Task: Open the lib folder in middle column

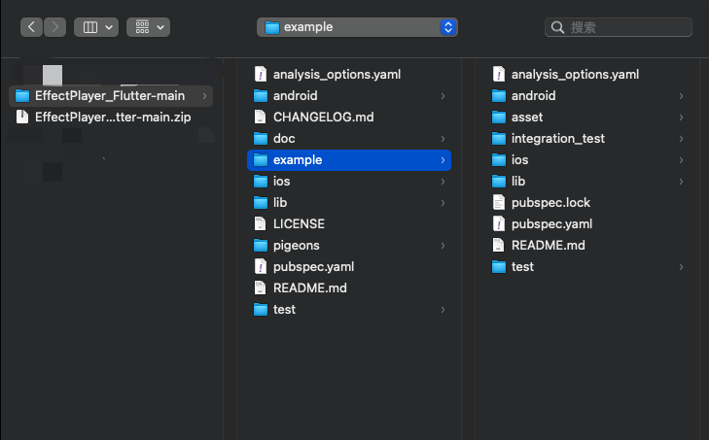Action: click(281, 203)
